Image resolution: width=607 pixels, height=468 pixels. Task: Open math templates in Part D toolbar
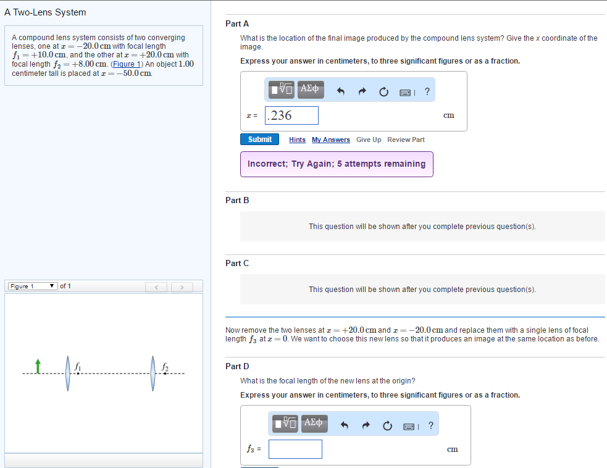point(286,424)
